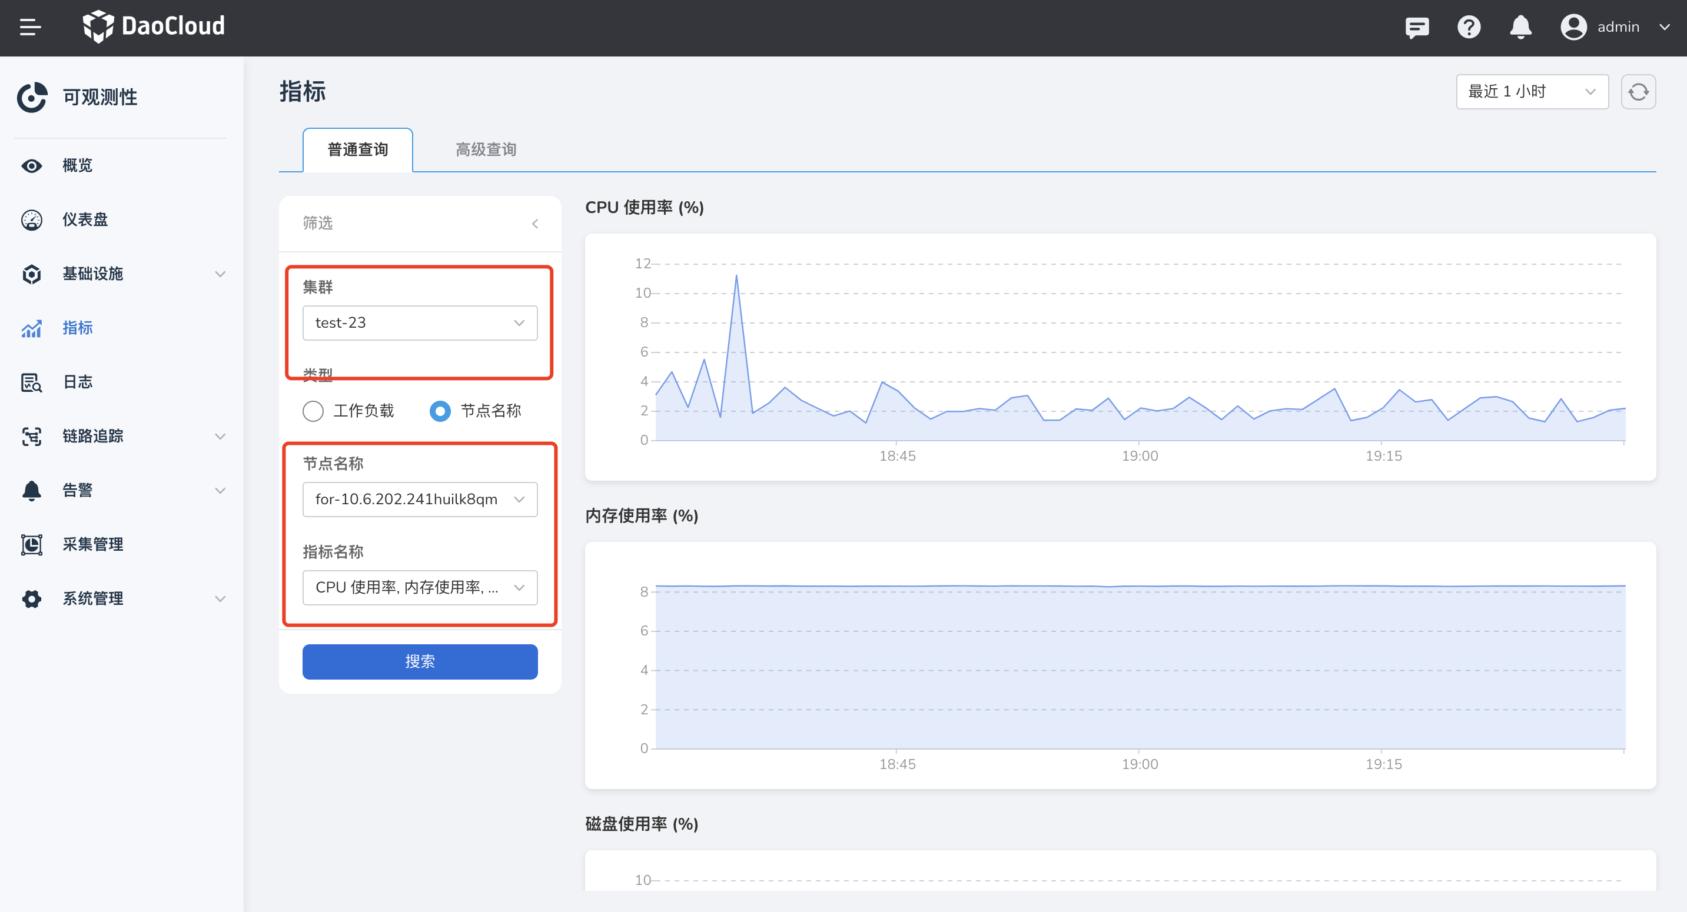Viewport: 1687px width, 912px height.
Task: Open the 最近 1 小时 time range dropdown
Action: point(1531,92)
